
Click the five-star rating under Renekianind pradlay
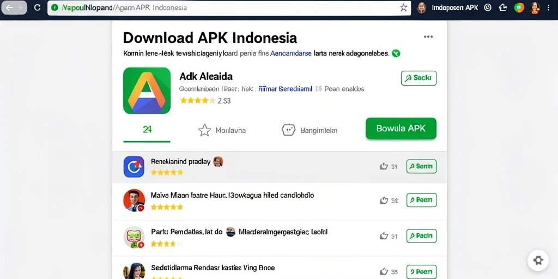[x=167, y=173]
